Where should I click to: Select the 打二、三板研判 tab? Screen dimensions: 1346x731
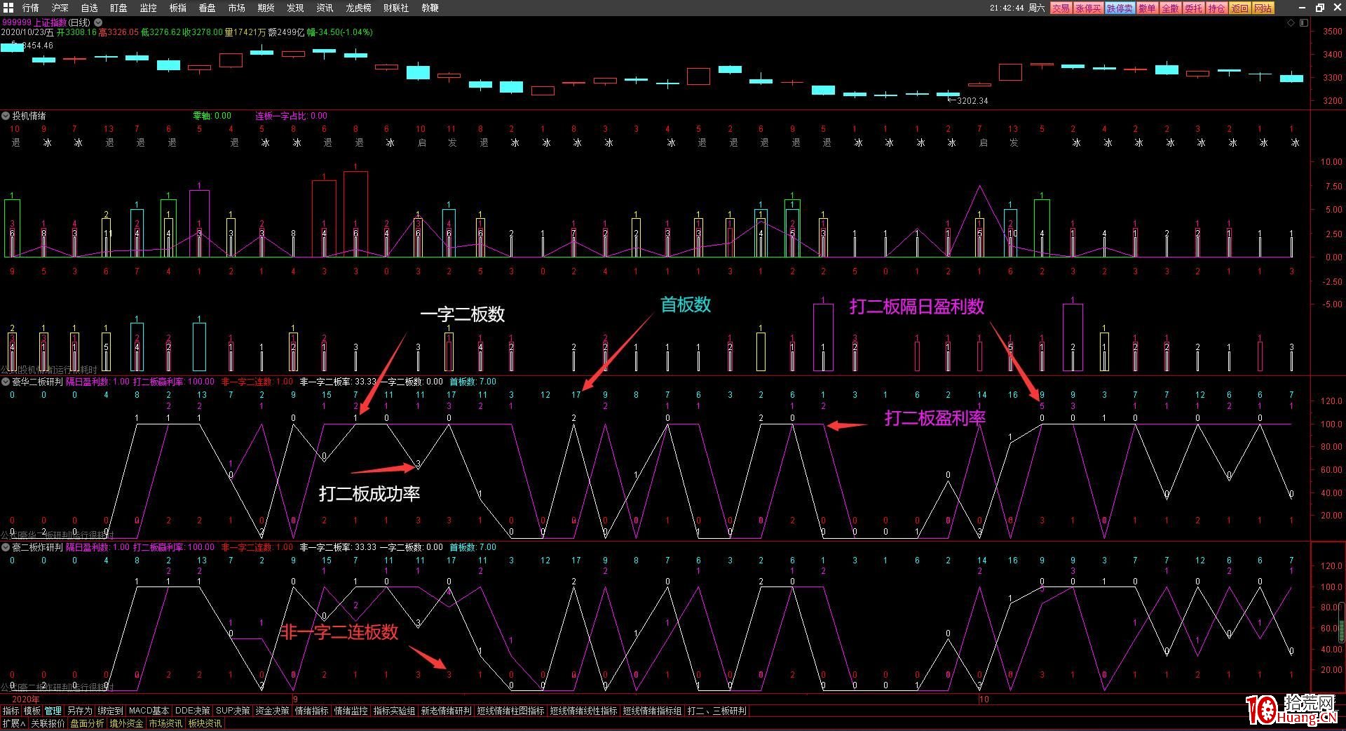pos(716,711)
